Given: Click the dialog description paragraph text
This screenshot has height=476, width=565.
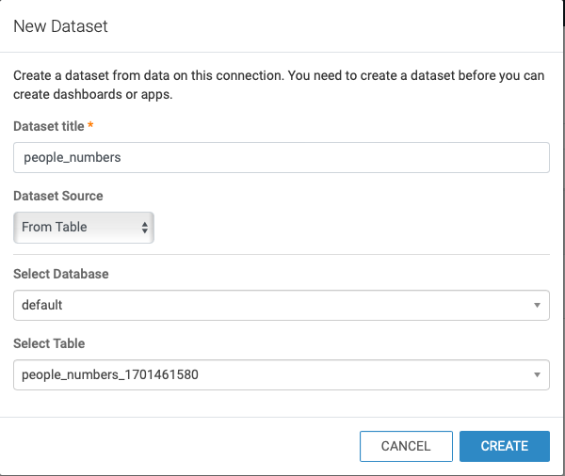Looking at the screenshot, I should point(279,85).
